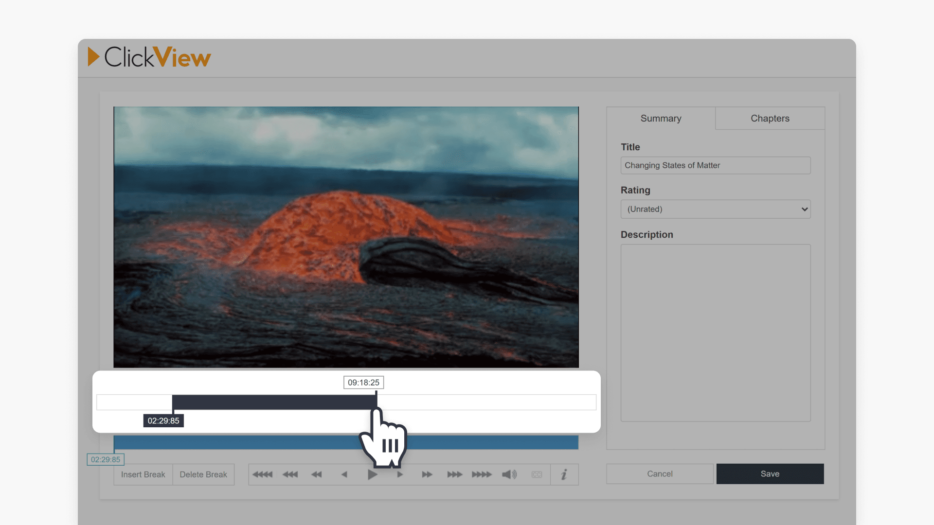The width and height of the screenshot is (934, 525).
Task: Mute audio with the speaker icon
Action: coord(509,474)
